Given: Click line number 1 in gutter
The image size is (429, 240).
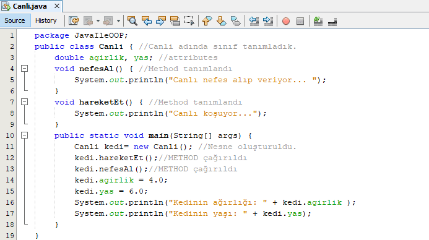Looking at the screenshot, I should point(12,35).
